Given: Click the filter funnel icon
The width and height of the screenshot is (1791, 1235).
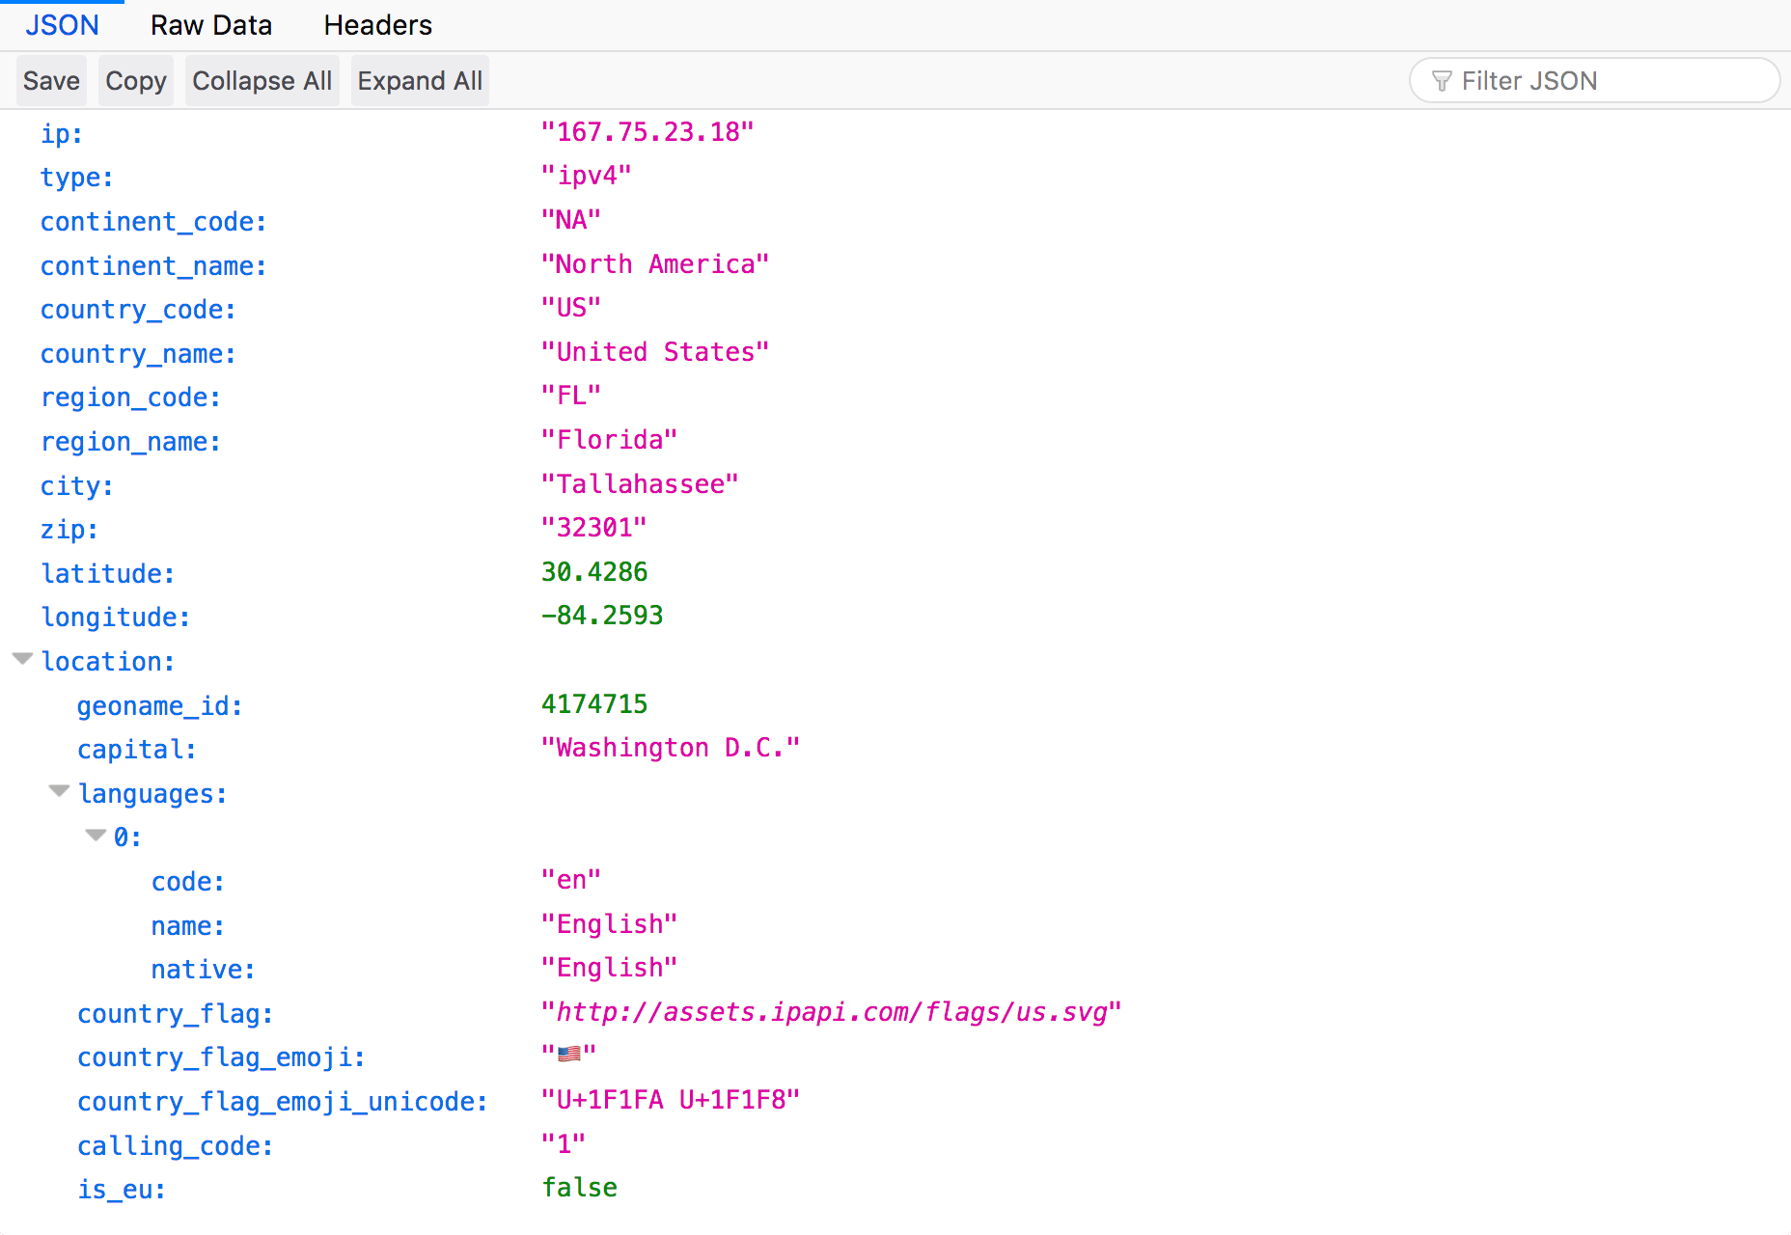Looking at the screenshot, I should 1441,81.
